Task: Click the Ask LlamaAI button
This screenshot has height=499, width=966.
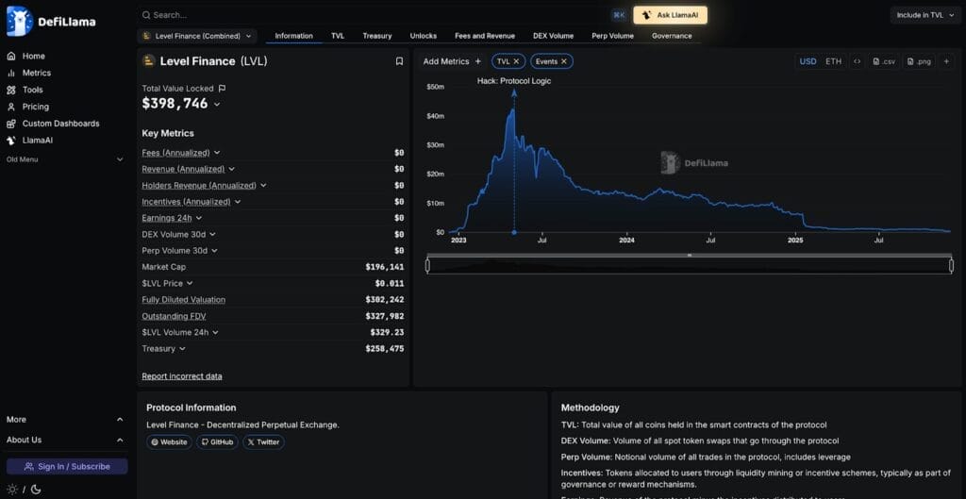Action: (x=671, y=15)
